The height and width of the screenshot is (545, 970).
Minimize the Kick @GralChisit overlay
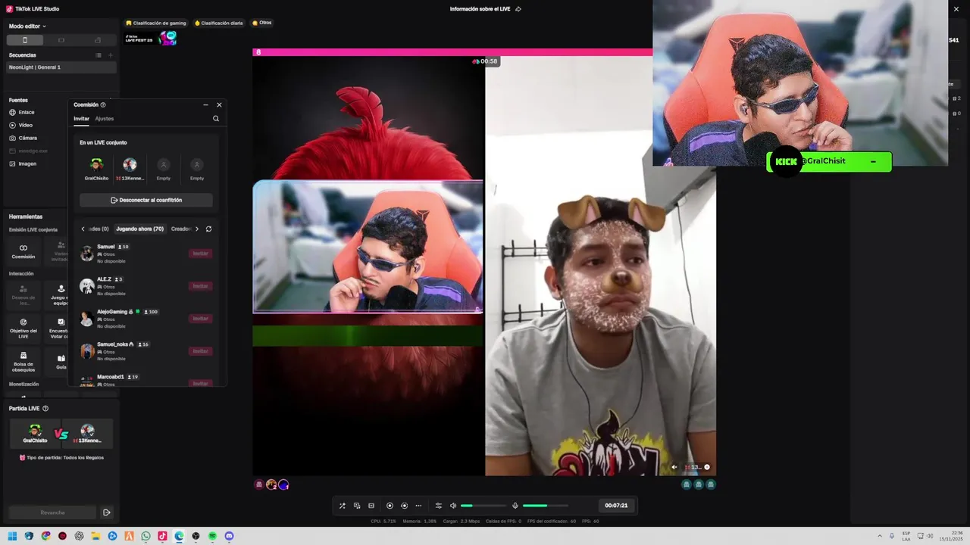[873, 161]
